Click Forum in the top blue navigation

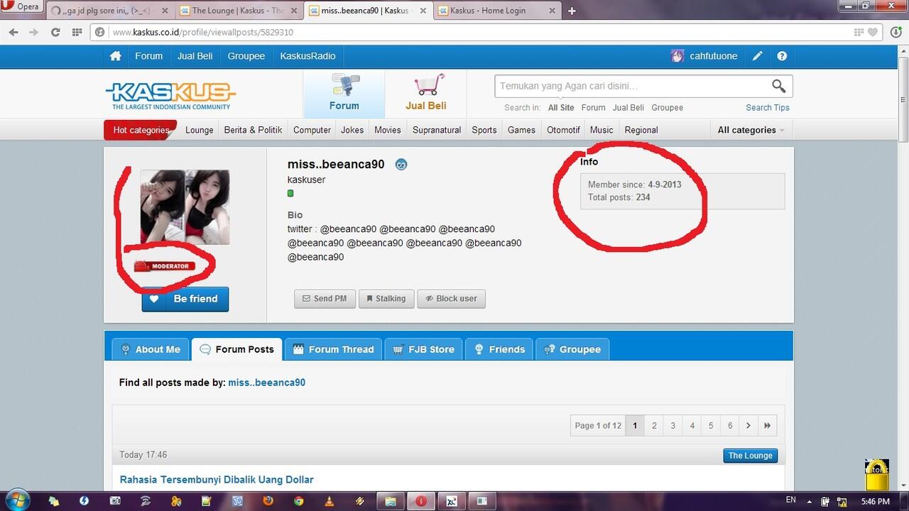click(148, 56)
